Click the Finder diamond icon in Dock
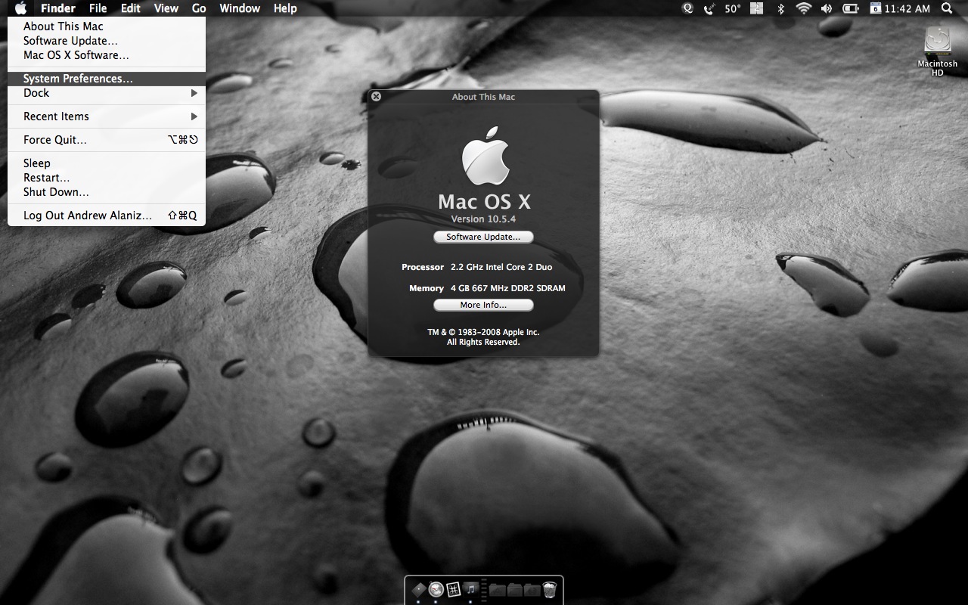 click(418, 589)
